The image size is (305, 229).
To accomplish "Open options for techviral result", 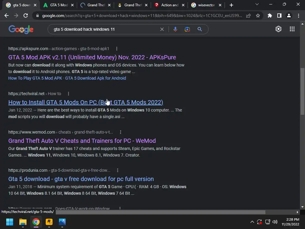I will tap(68, 94).
